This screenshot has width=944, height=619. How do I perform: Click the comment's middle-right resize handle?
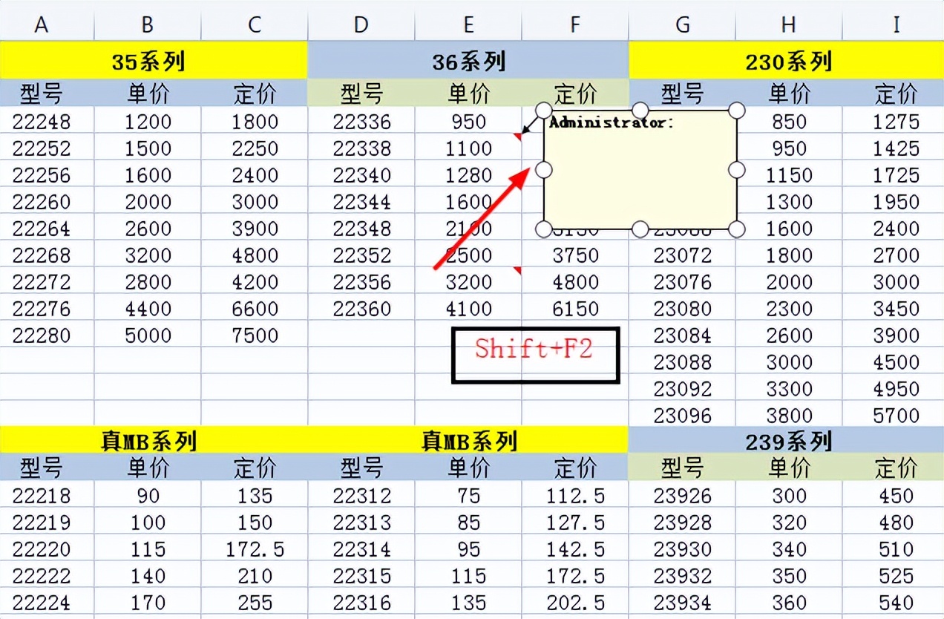coord(737,170)
